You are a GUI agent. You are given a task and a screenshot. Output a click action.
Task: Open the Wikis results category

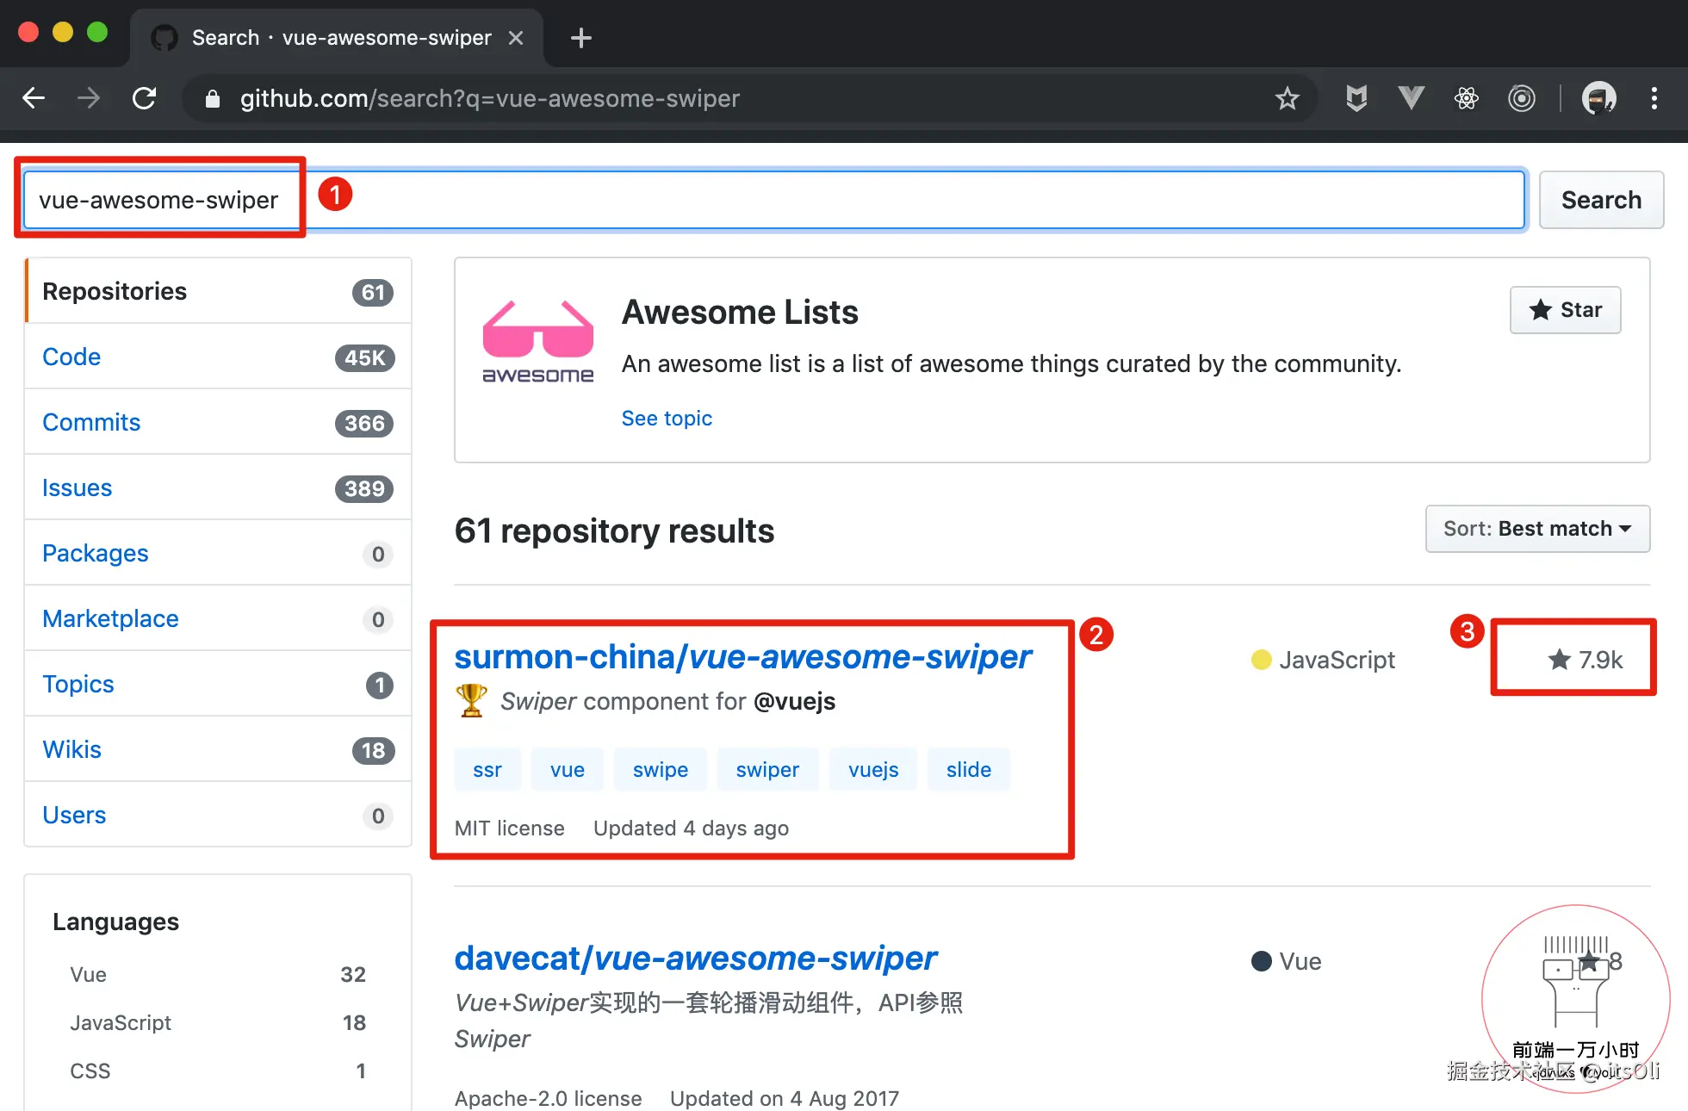click(x=71, y=749)
